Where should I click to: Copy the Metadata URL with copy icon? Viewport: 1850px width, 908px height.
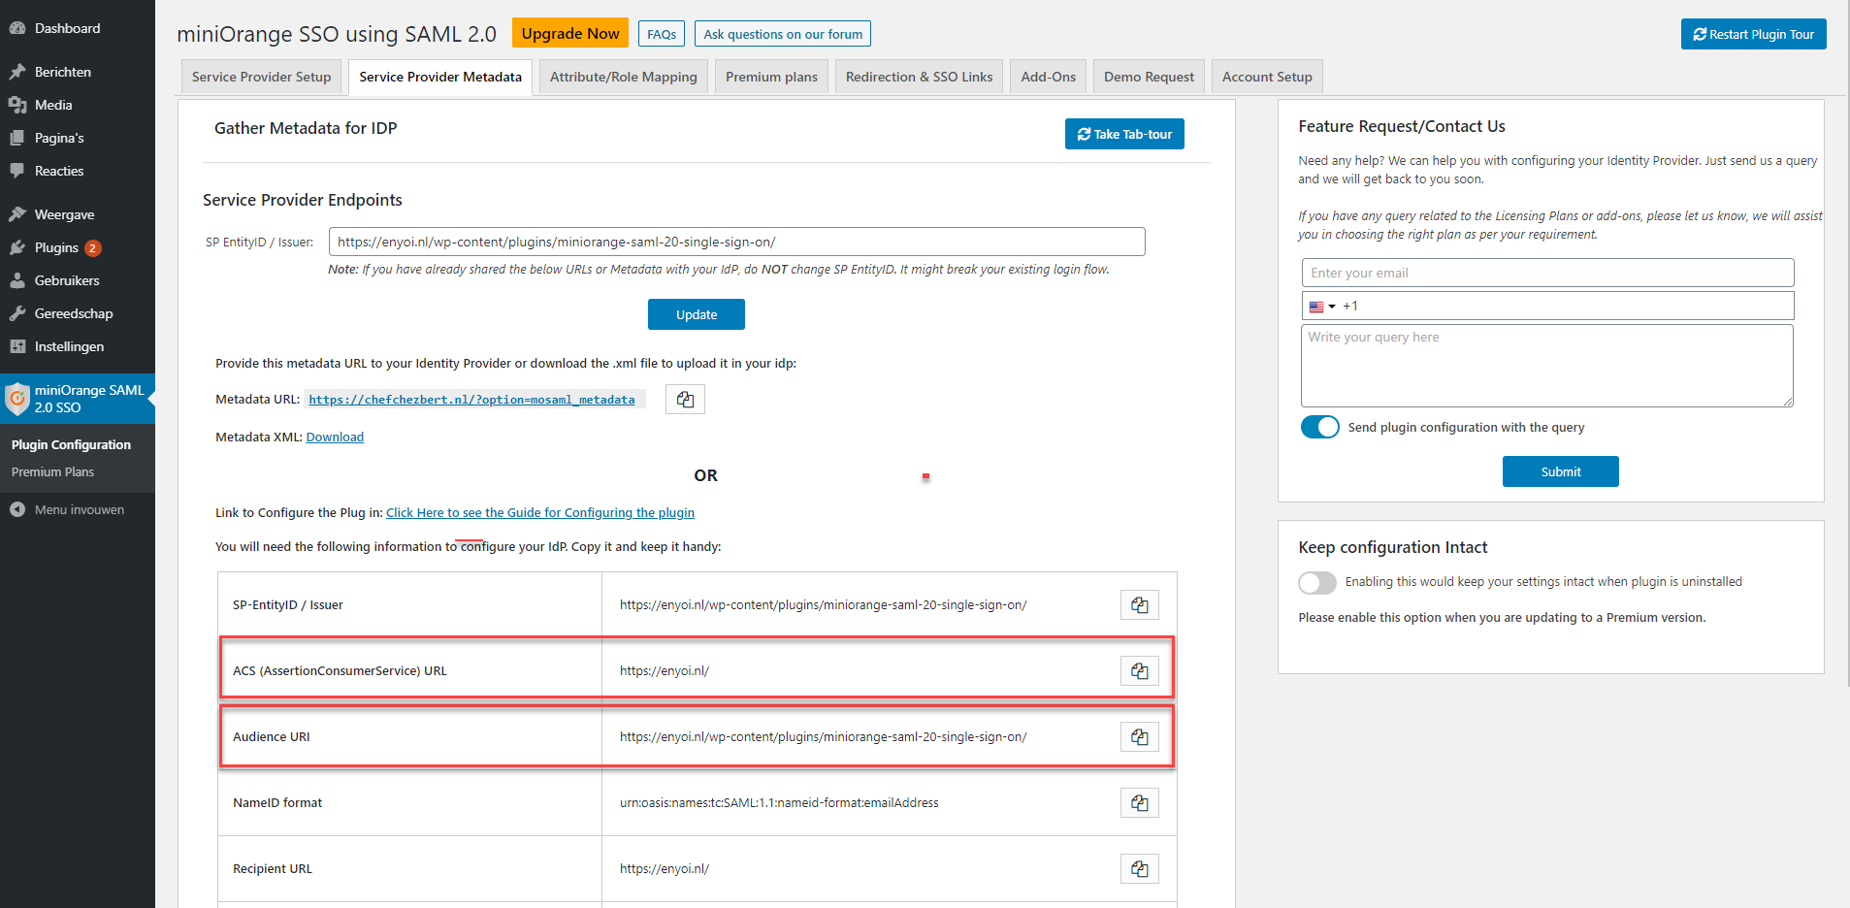coord(685,400)
